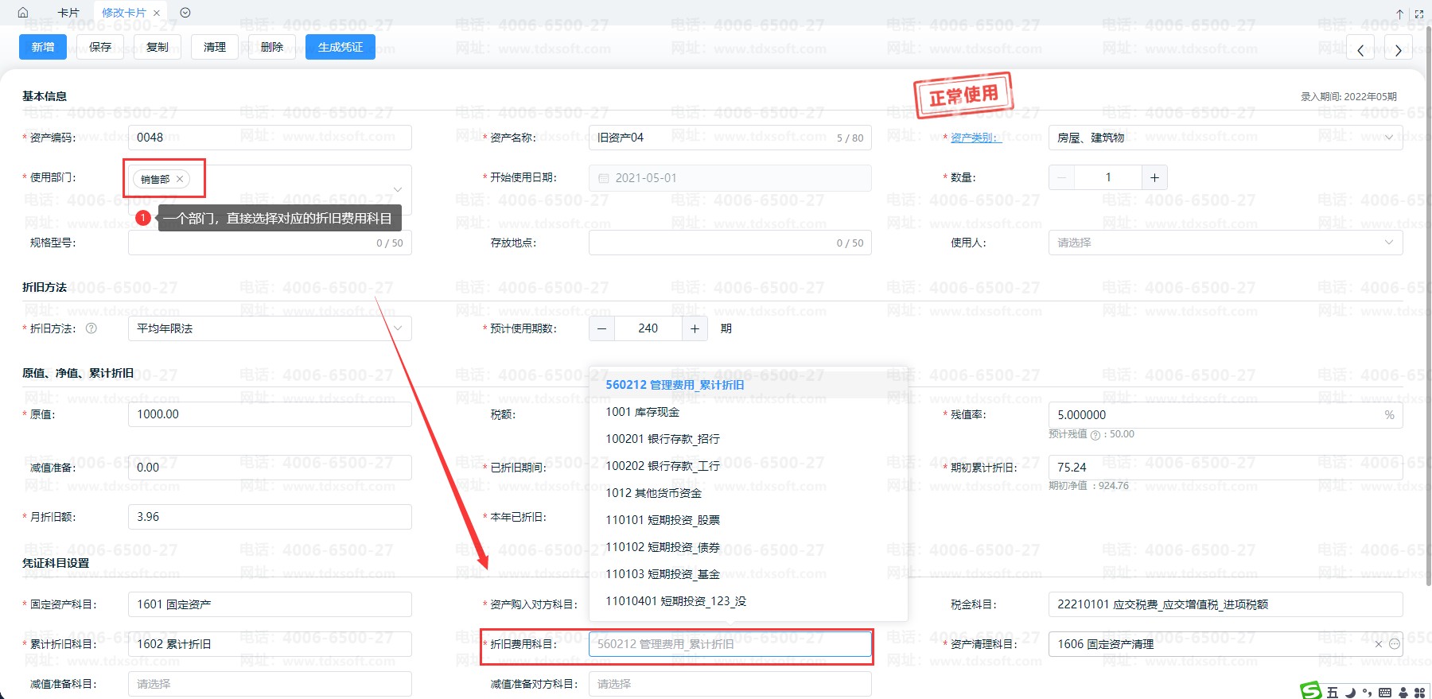The height and width of the screenshot is (699, 1432).
Task: Remove the 销售部 department tag
Action: point(180,179)
